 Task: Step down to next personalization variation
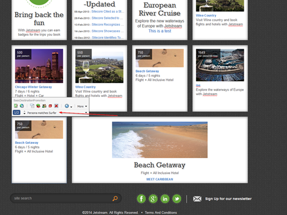point(24,114)
